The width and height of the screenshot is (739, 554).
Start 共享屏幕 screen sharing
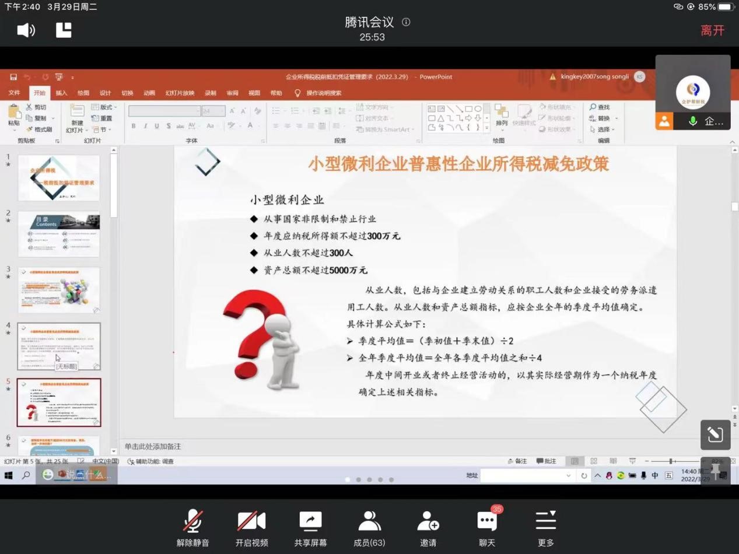tap(310, 528)
